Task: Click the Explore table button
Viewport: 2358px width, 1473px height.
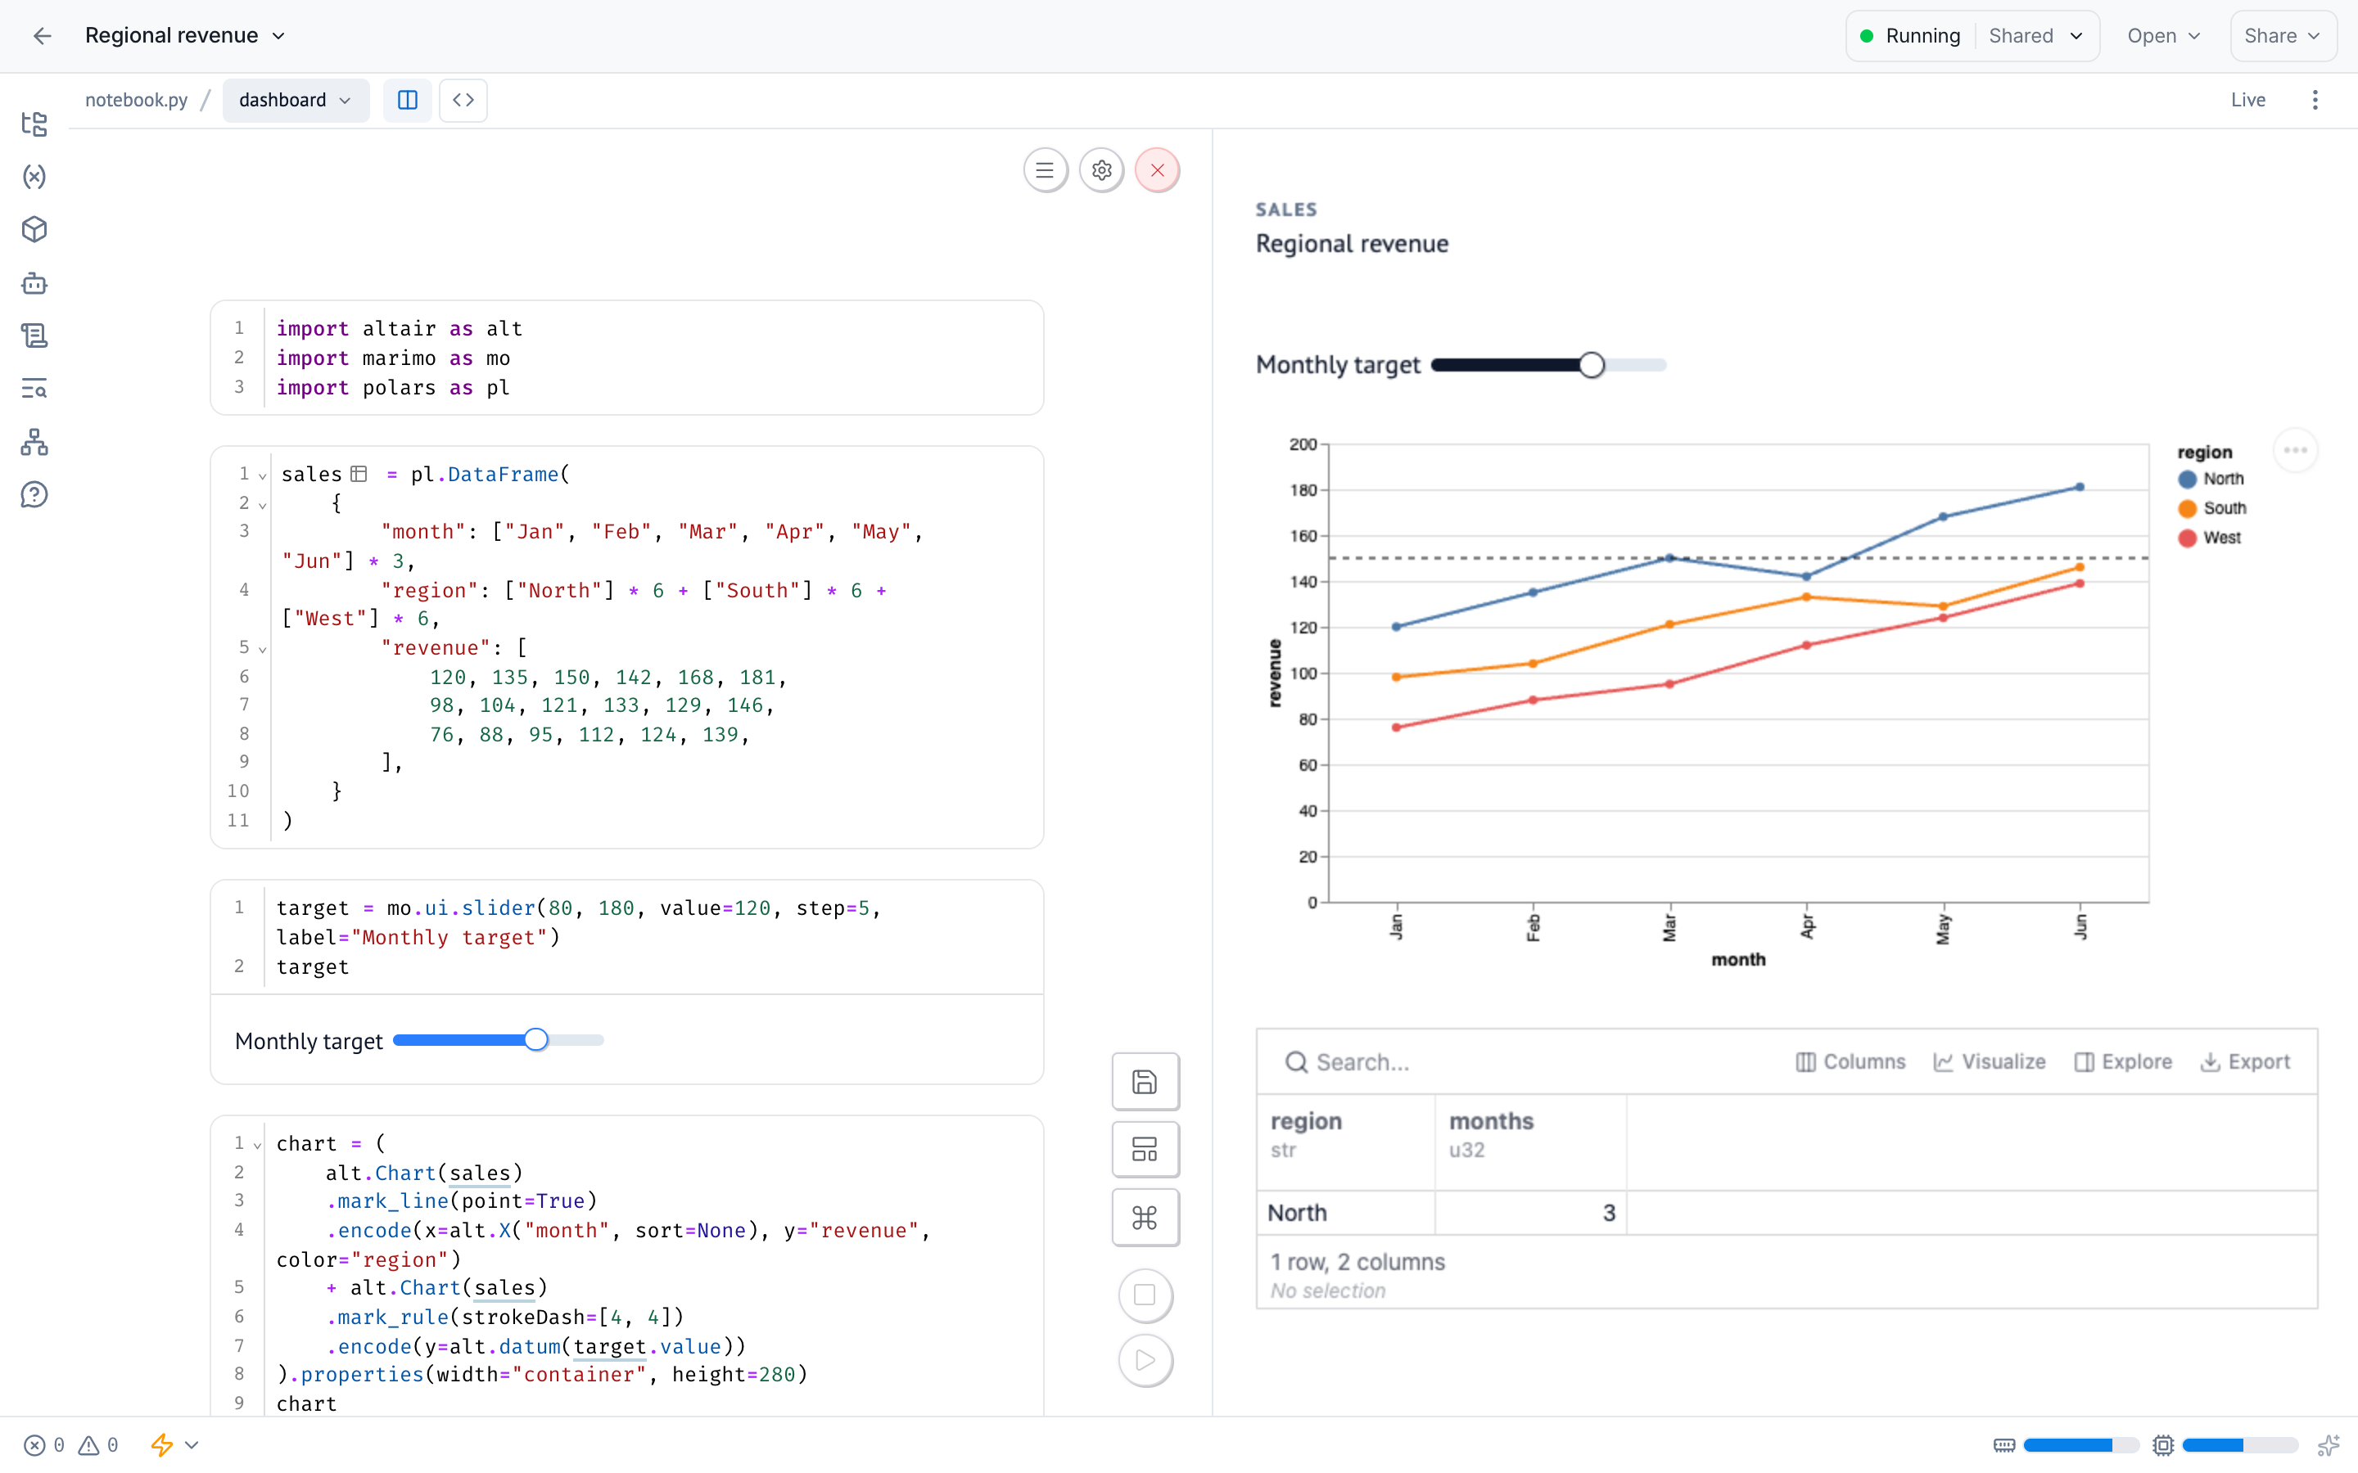Action: [x=2122, y=1062]
